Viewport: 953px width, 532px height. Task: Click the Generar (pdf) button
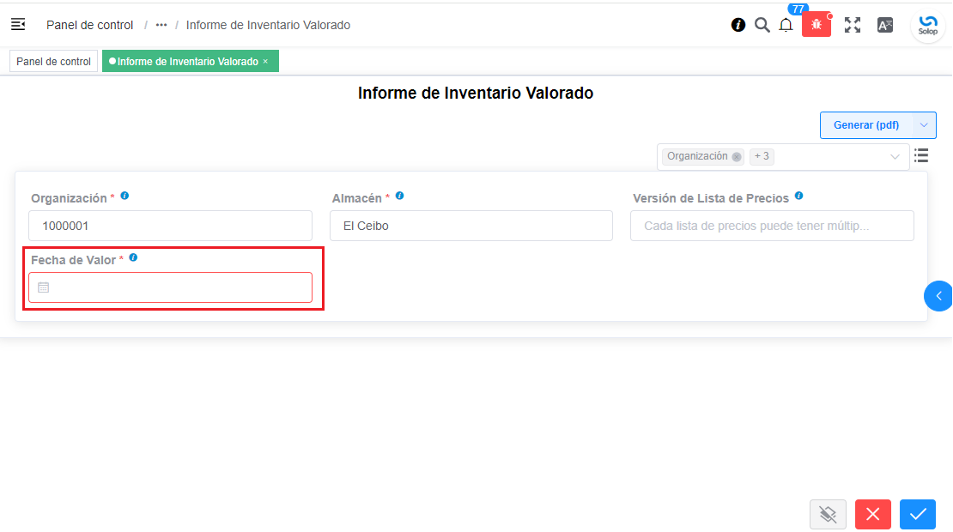[866, 125]
